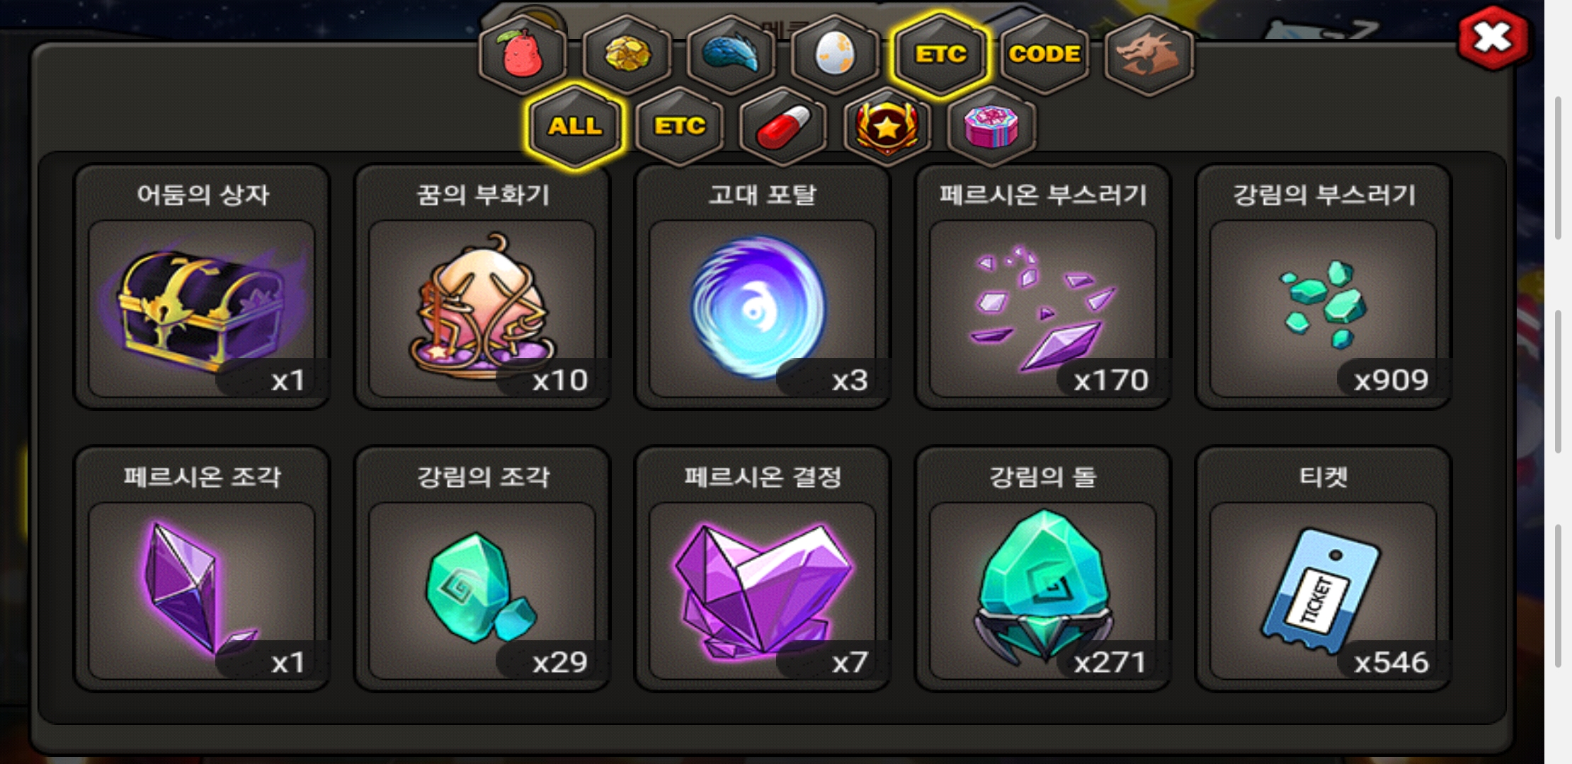Screen dimensions: 1572x764
Task: Pick the 꿈의 부화기 incubator item
Action: (482, 286)
